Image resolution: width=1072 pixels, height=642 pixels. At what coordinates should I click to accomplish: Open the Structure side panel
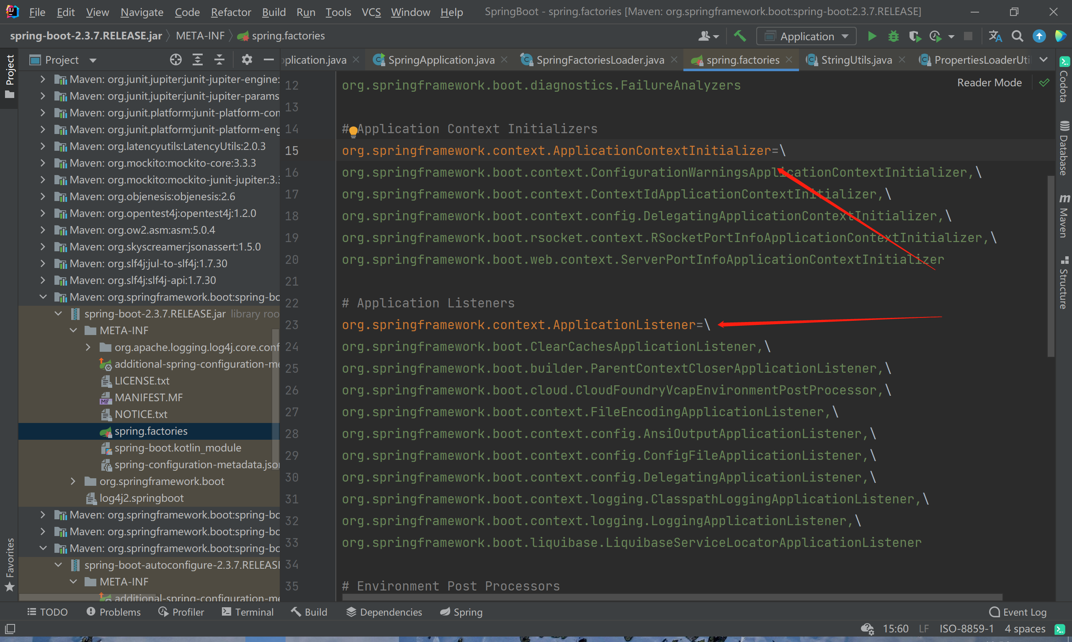(1064, 283)
